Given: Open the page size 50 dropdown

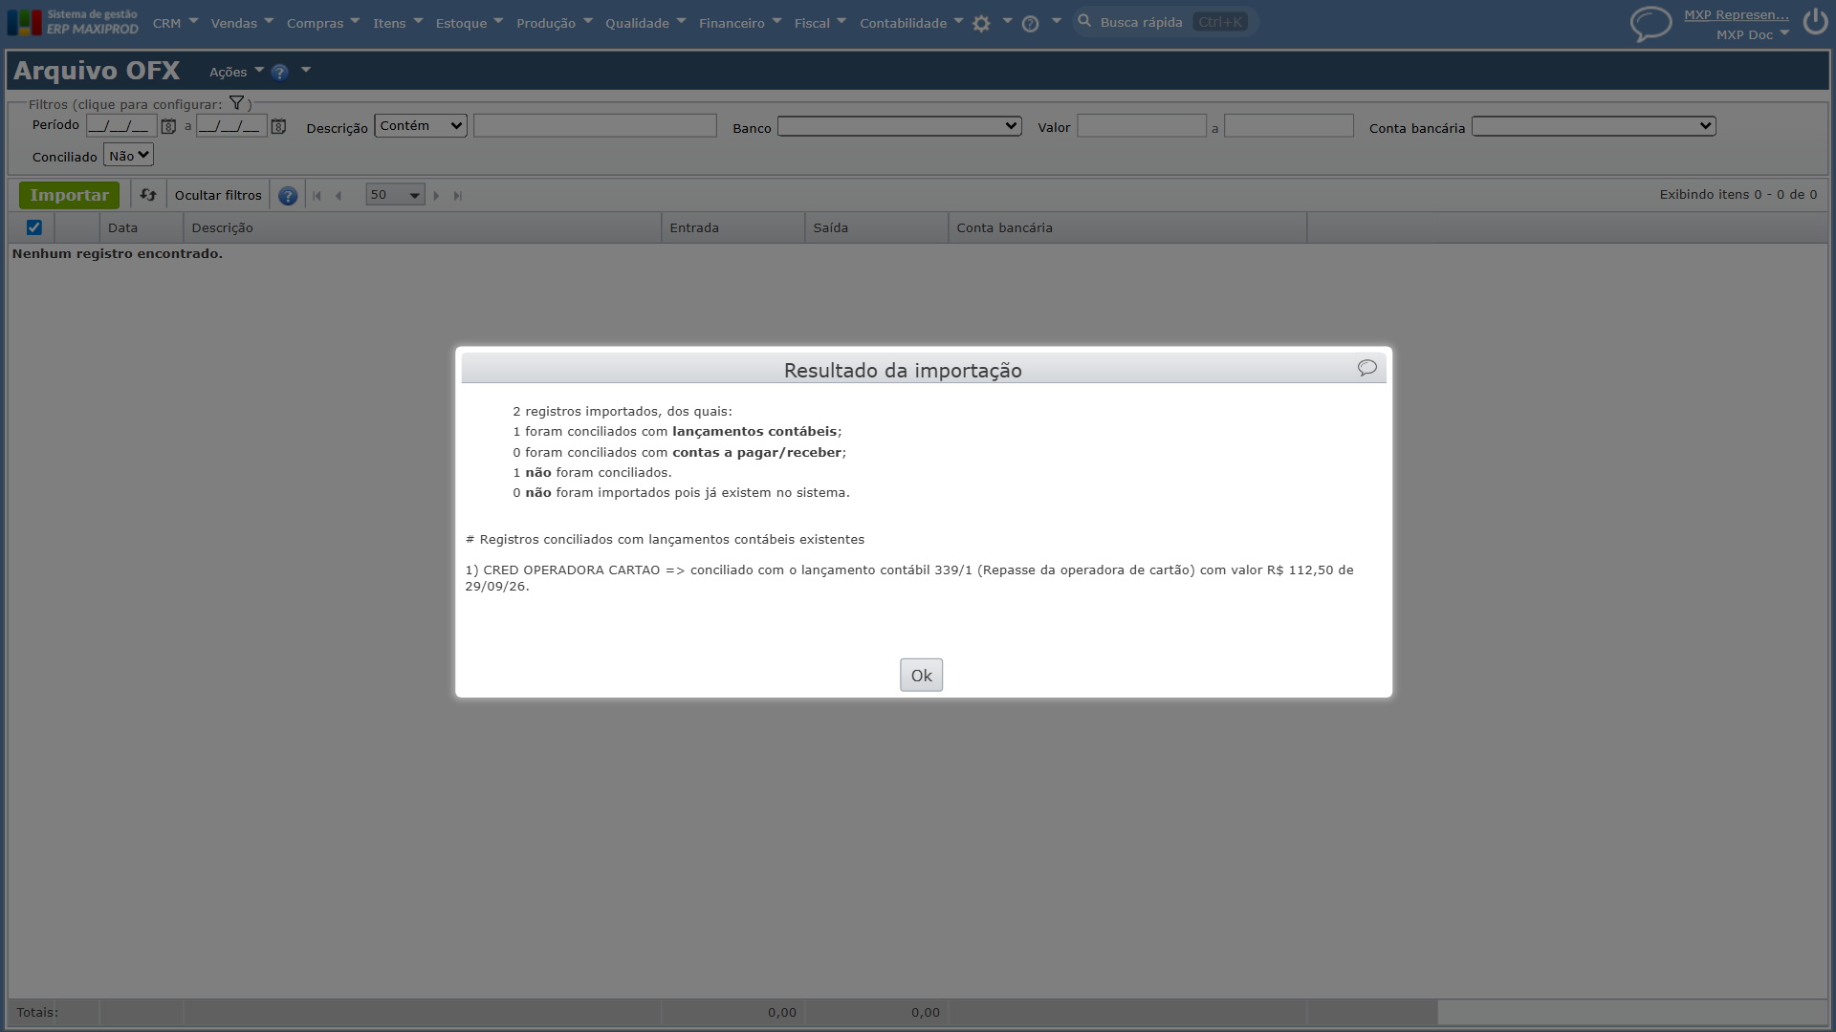Looking at the screenshot, I should 395,195.
